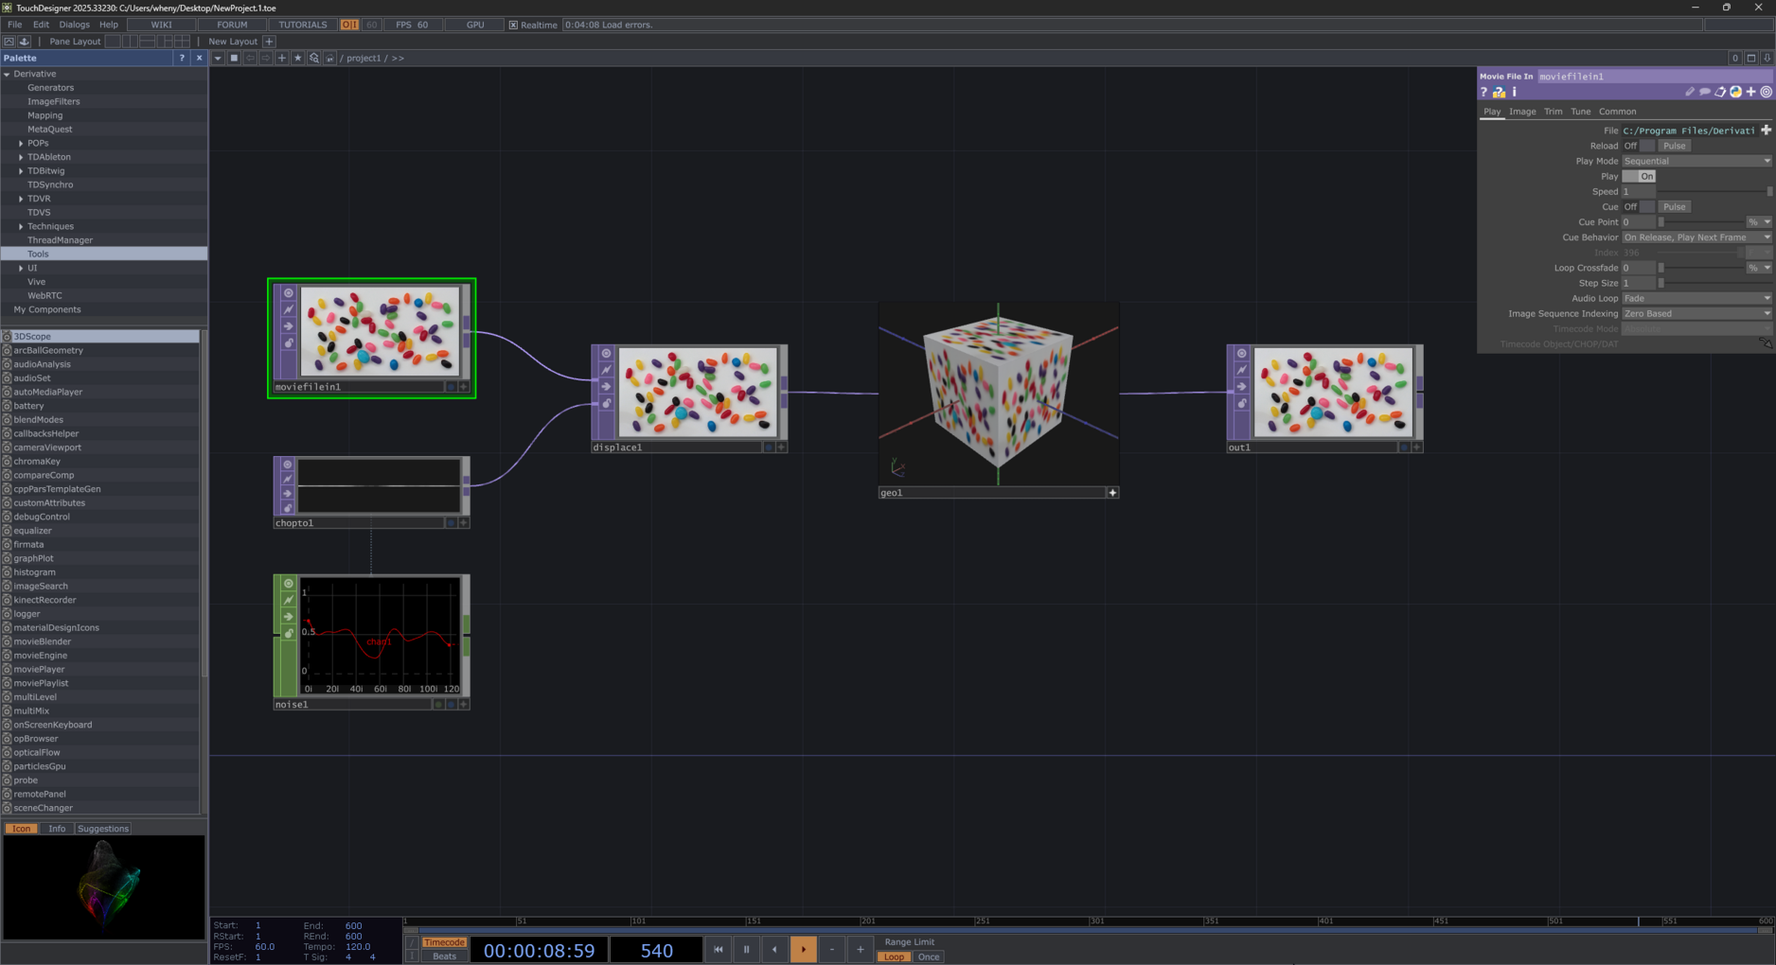The width and height of the screenshot is (1776, 965).
Task: Toggle the Reload Off switch
Action: point(1639,147)
